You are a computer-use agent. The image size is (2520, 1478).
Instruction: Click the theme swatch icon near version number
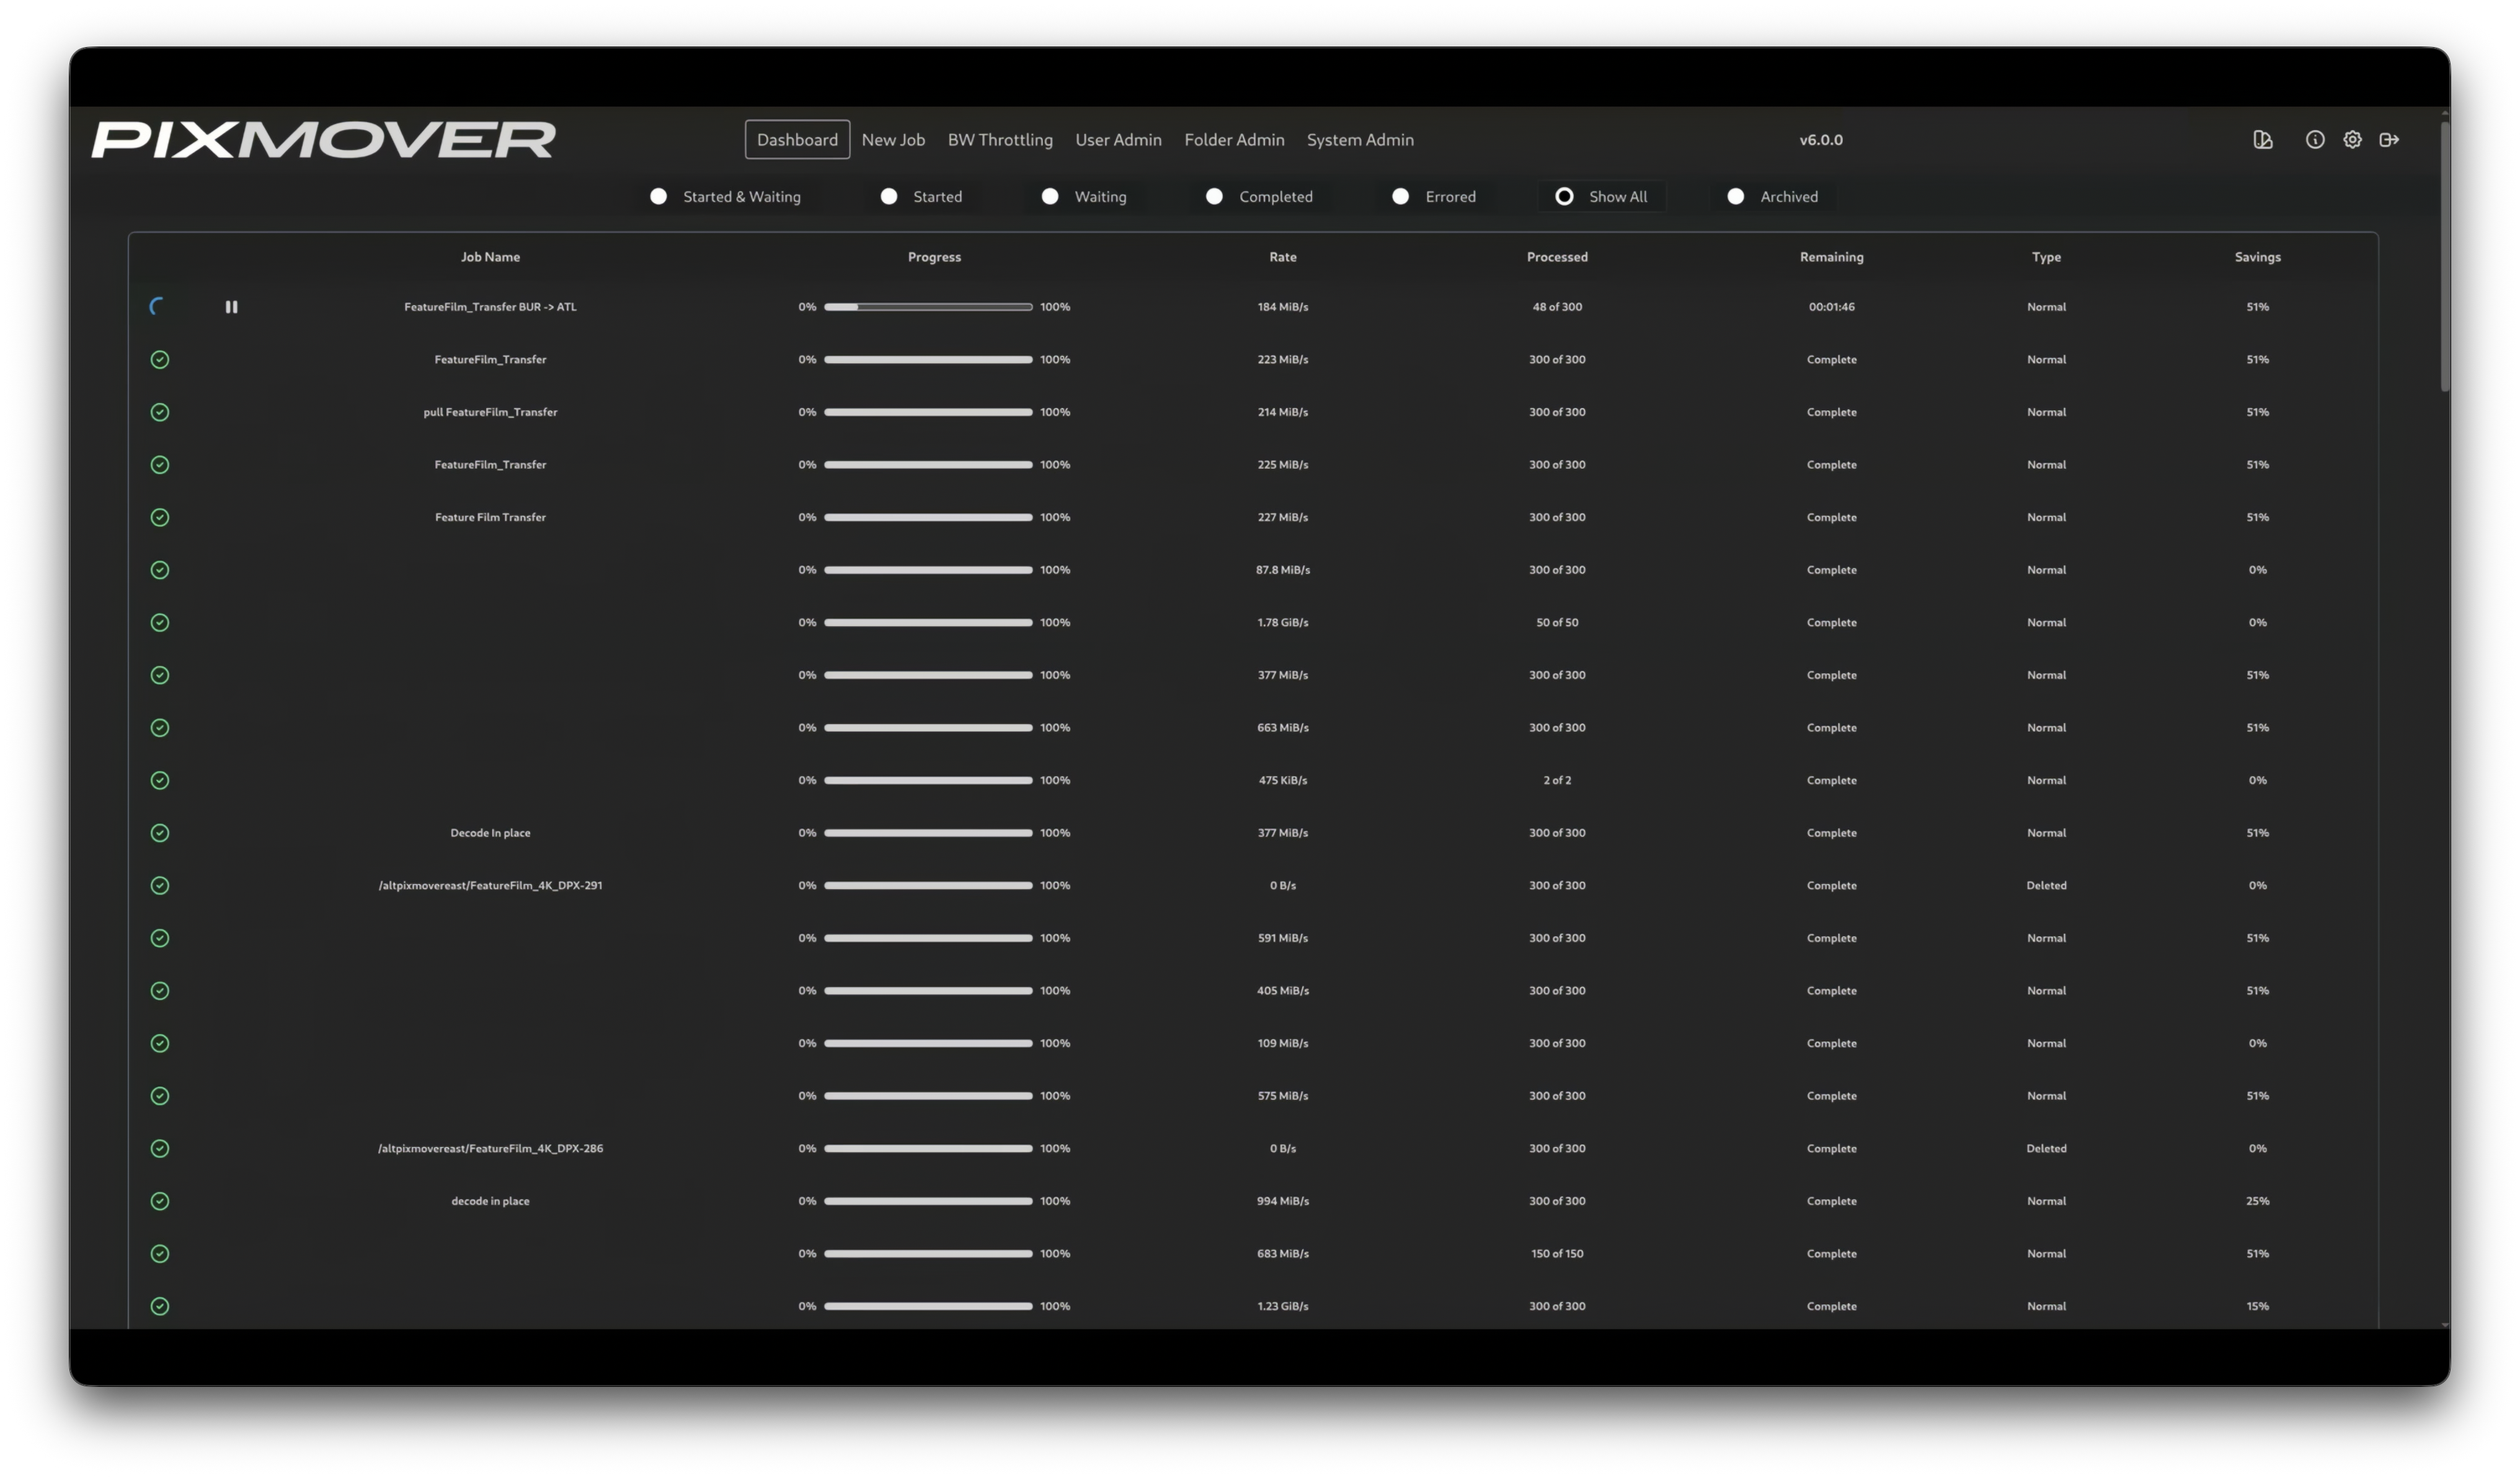[2263, 139]
